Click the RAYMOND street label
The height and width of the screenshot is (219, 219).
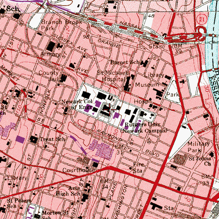[109, 135]
